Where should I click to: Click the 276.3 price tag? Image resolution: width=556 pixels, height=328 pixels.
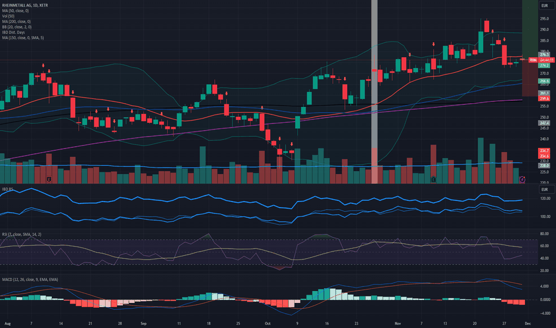click(544, 55)
